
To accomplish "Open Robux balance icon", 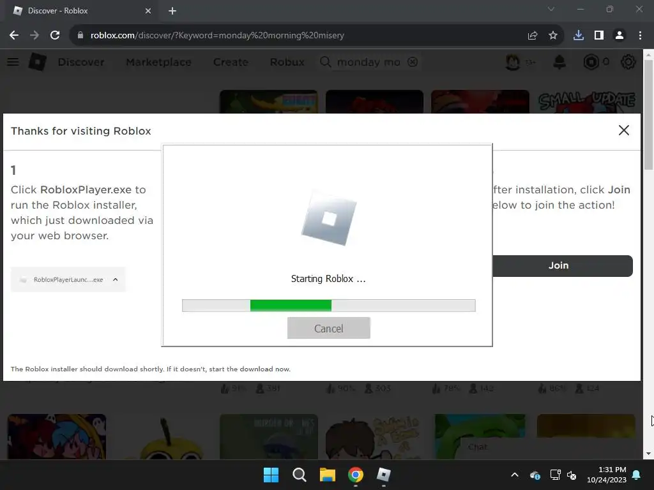I will 591,62.
